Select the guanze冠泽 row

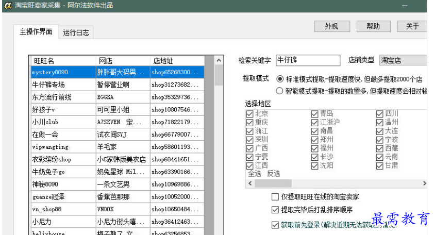click(x=118, y=197)
